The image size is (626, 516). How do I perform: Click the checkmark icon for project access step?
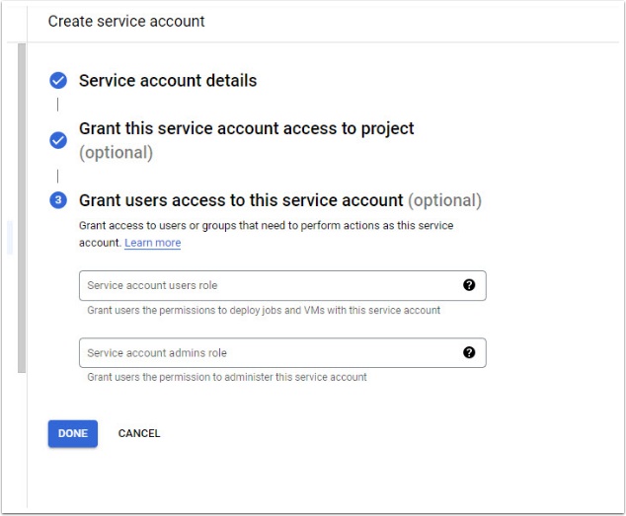tap(58, 140)
